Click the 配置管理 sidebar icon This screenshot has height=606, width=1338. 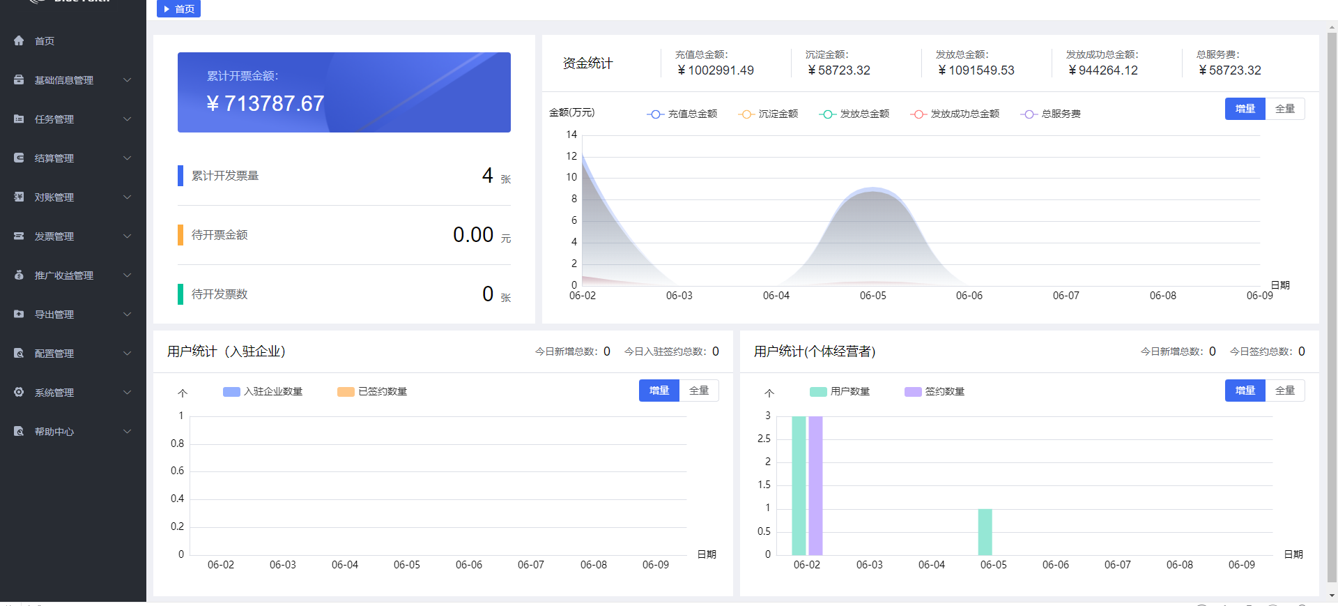19,353
